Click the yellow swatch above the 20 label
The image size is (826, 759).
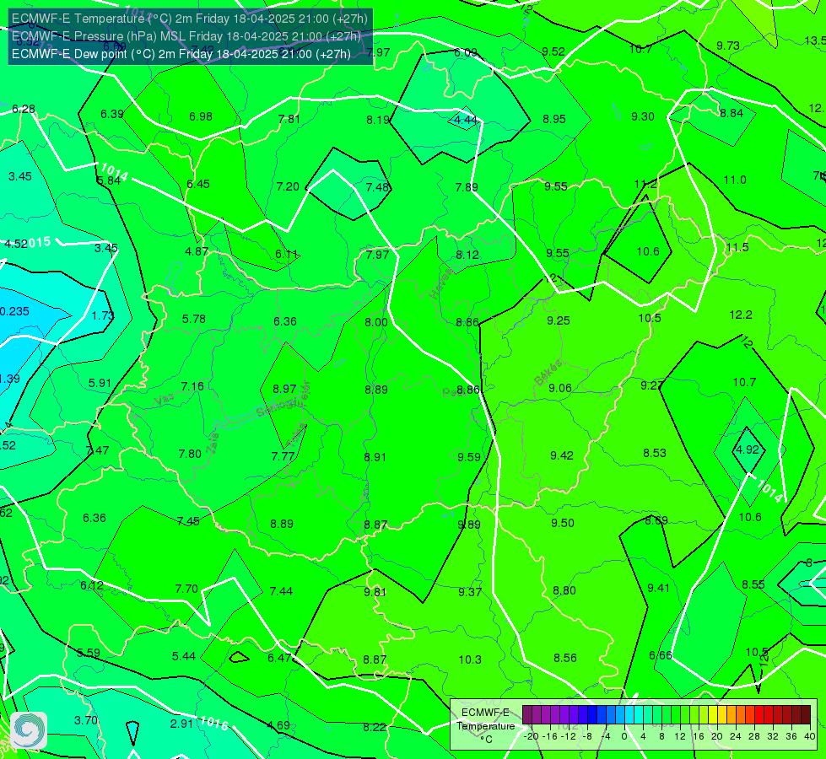pyautogui.click(x=713, y=715)
